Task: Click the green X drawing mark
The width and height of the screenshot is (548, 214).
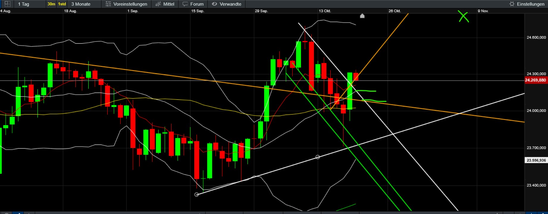Action: (x=463, y=17)
